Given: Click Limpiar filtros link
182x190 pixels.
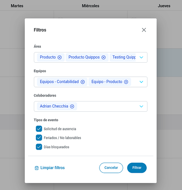Looking at the screenshot, I should click(52, 168).
